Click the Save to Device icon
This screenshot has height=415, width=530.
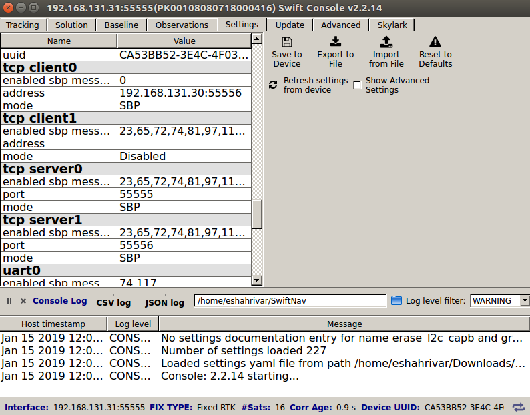287,42
